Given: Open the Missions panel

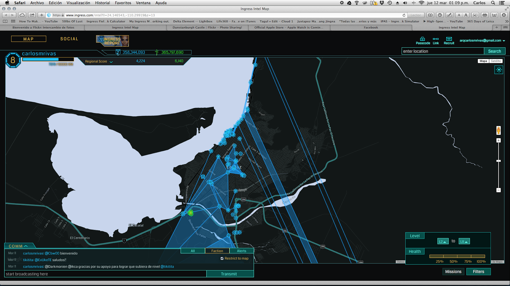Looking at the screenshot, I should 453,271.
